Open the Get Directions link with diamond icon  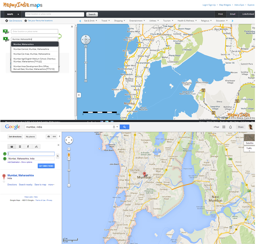pyautogui.click(x=14, y=21)
